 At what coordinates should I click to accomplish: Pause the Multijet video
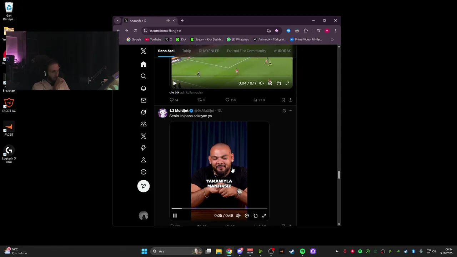pos(175,216)
